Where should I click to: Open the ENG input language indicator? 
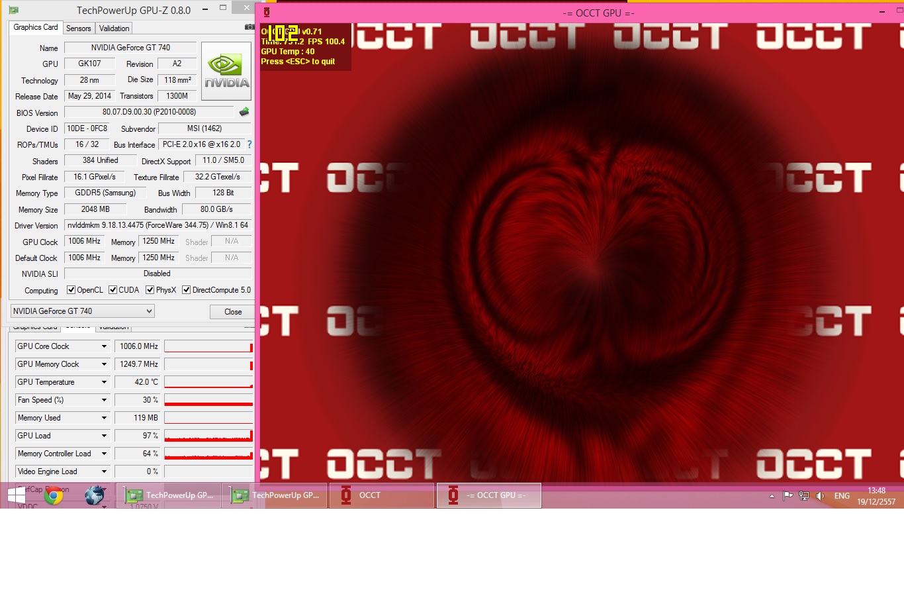point(842,496)
